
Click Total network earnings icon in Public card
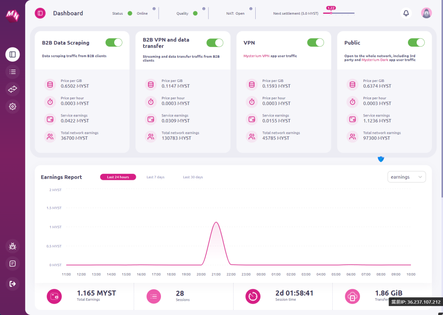coord(352,137)
